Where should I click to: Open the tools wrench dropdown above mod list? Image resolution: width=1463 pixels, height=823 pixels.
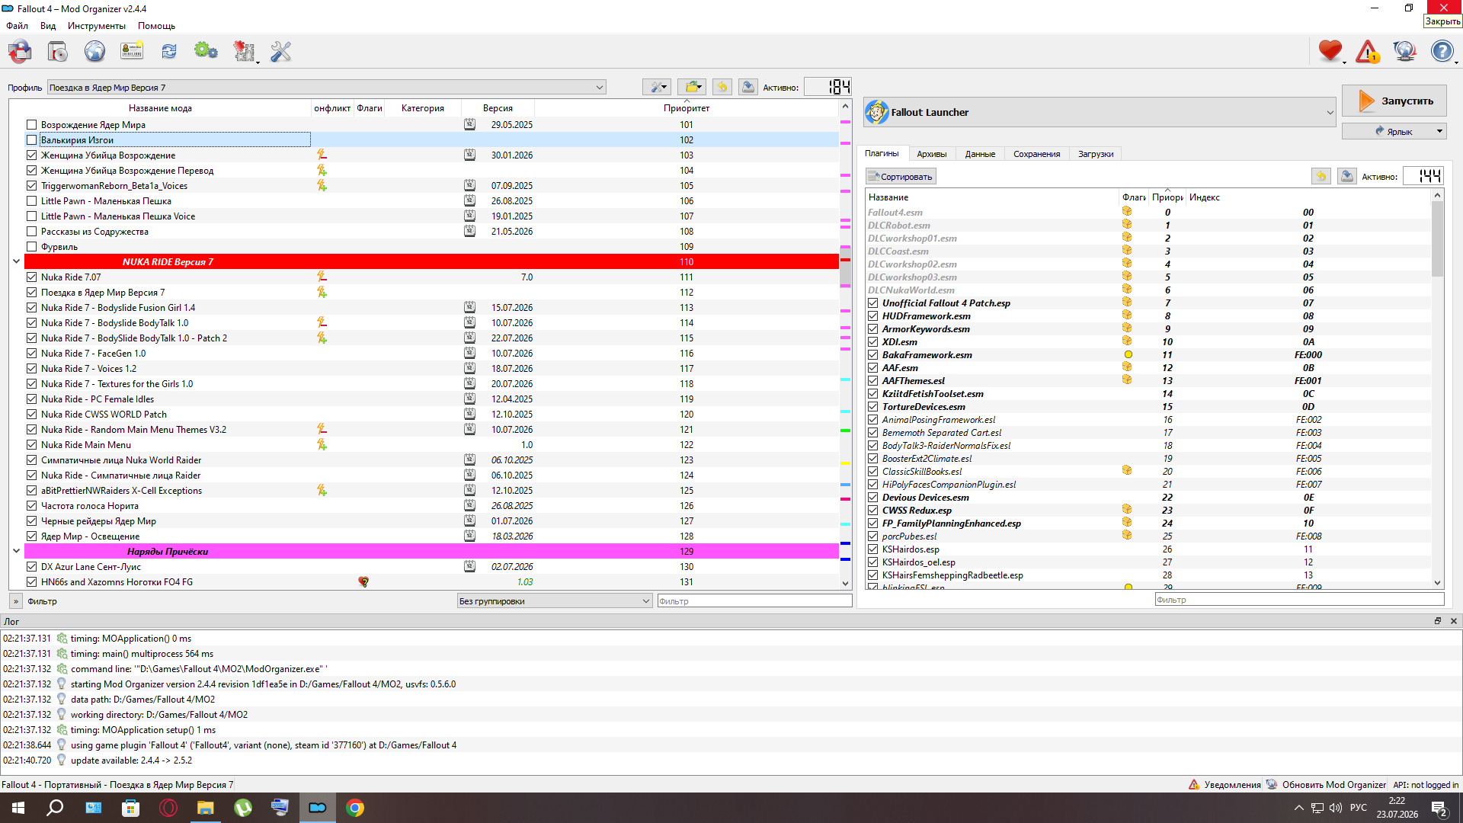[656, 87]
